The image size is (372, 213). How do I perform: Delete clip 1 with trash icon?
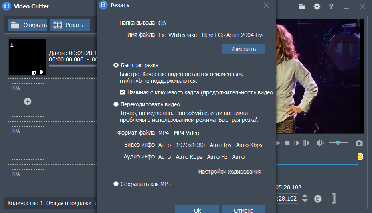coord(34,72)
